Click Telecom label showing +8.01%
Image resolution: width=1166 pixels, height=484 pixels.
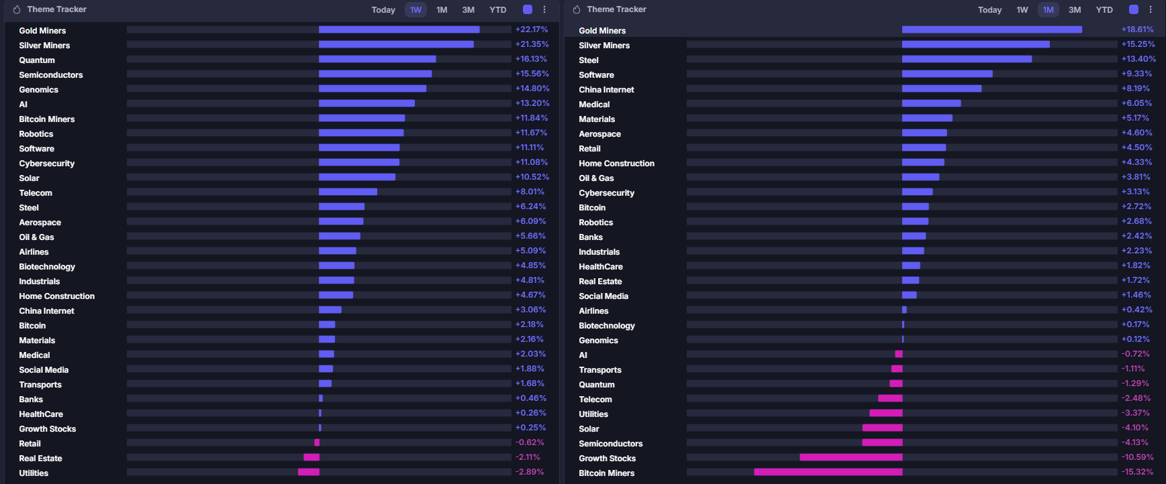[36, 193]
